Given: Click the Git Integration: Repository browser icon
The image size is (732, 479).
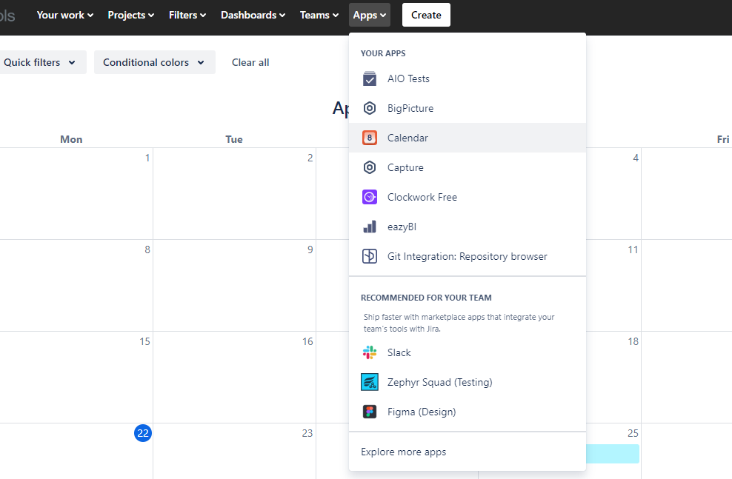Looking at the screenshot, I should 369,256.
